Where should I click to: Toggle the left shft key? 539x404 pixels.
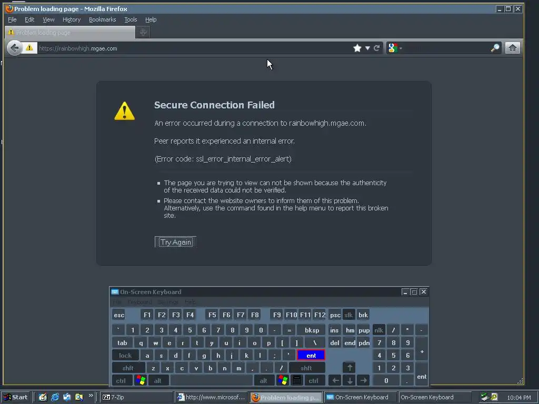128,368
